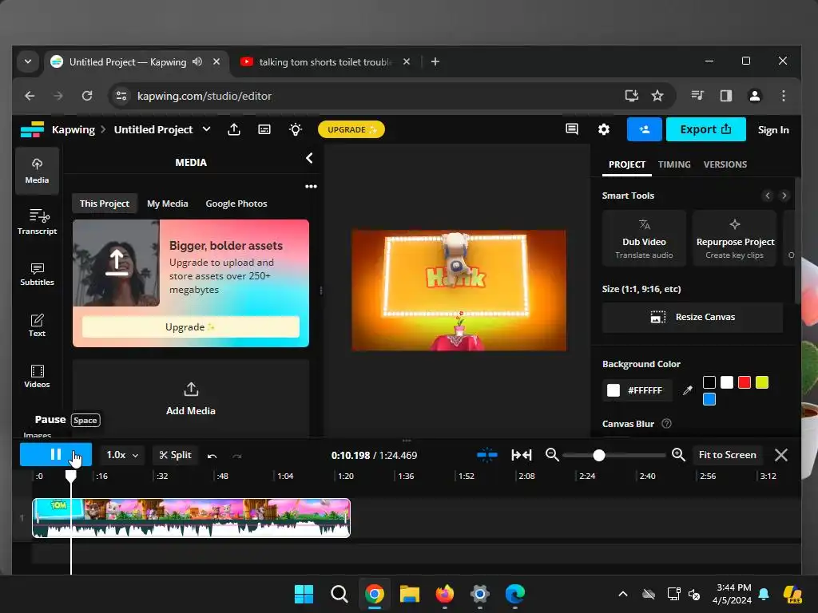Zoom out the timeline
The image size is (818, 613).
(552, 455)
